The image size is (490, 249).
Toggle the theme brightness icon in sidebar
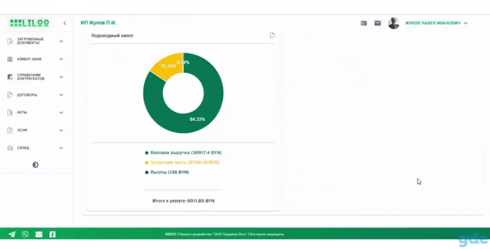[35, 165]
